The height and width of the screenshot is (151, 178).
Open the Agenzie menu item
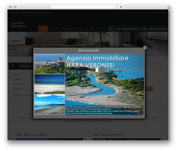tap(67, 29)
